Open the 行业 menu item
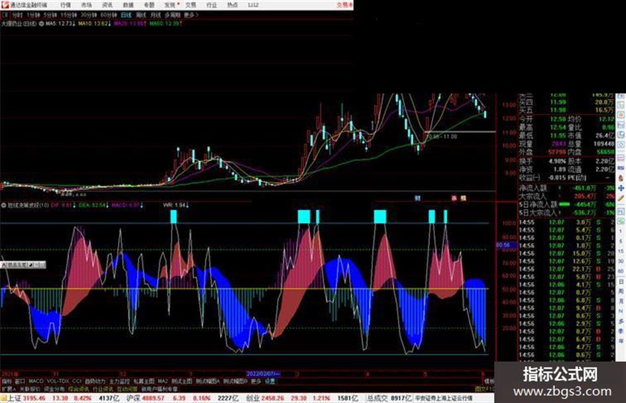The width and height of the screenshot is (626, 403). tap(211, 5)
